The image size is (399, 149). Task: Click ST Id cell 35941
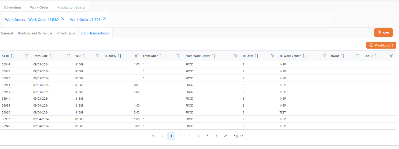(6, 99)
